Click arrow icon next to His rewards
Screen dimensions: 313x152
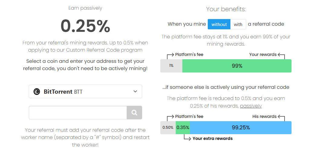pos(281,118)
